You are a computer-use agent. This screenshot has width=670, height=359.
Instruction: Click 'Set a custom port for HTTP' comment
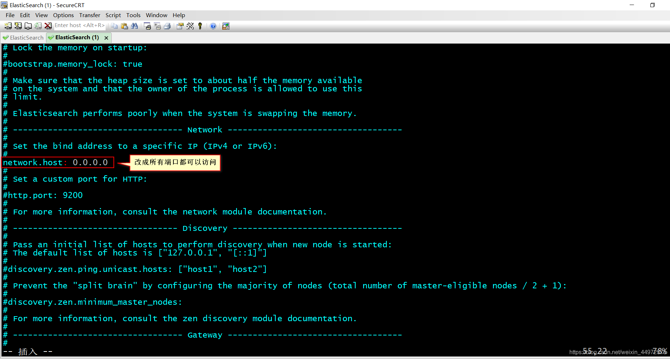coord(75,179)
